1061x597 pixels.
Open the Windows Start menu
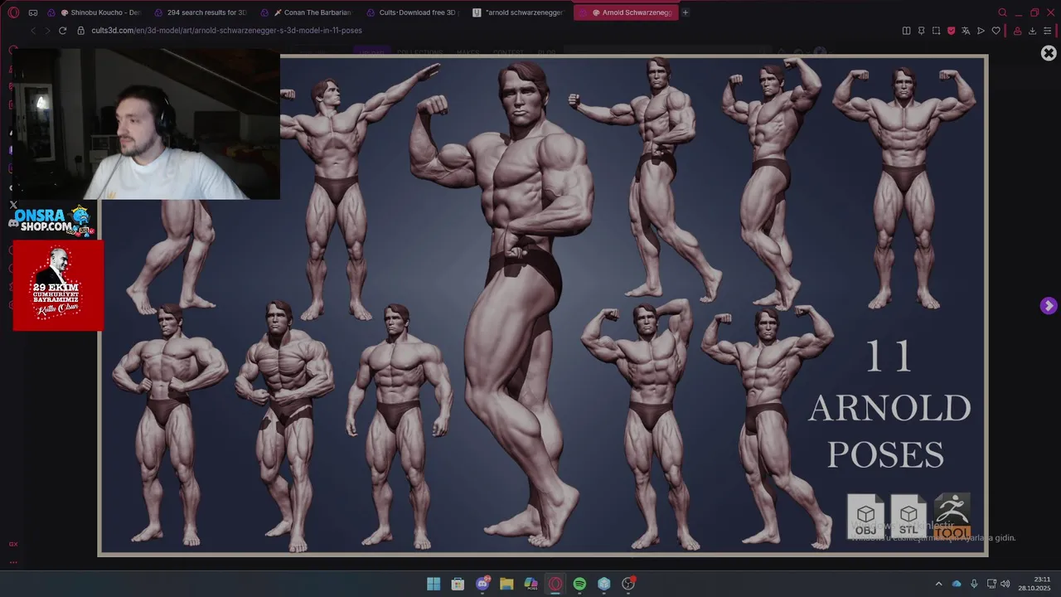(434, 584)
